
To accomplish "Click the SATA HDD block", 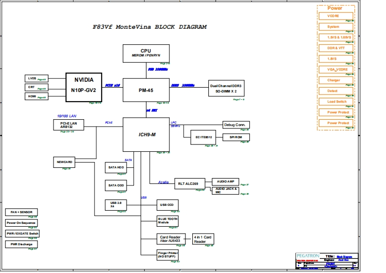I will click(116, 167).
